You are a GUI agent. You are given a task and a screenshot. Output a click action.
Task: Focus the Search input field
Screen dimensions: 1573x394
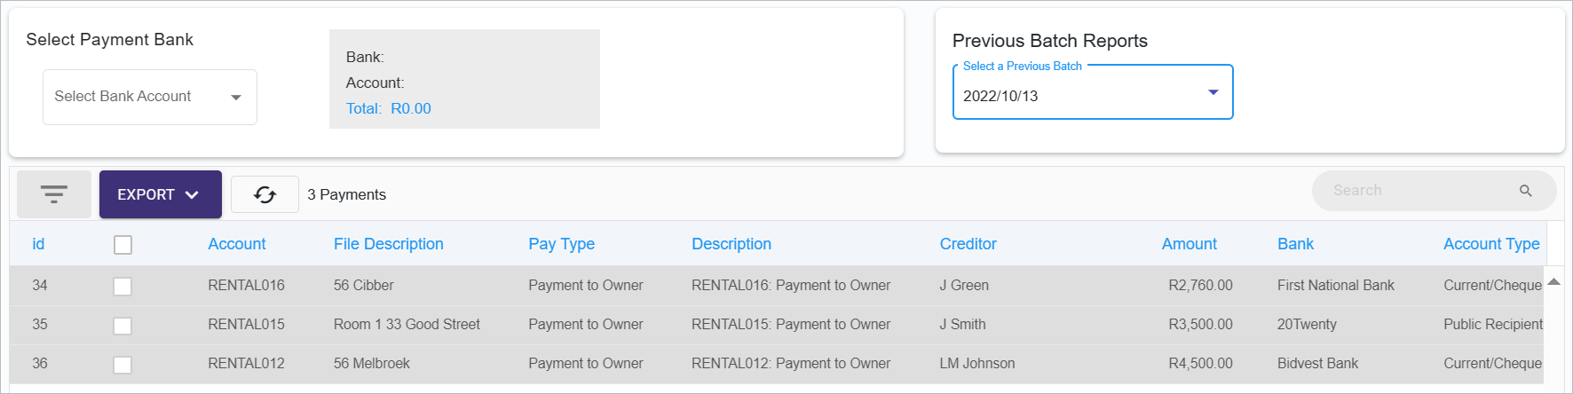coord(1420,191)
